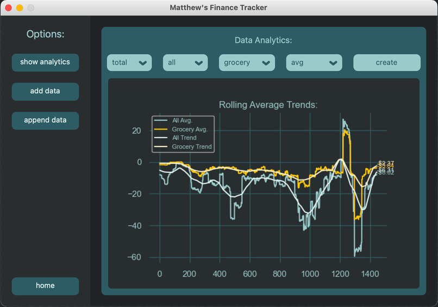Click the 20 y-axis tick label
The image size is (438, 307).
pos(136,131)
